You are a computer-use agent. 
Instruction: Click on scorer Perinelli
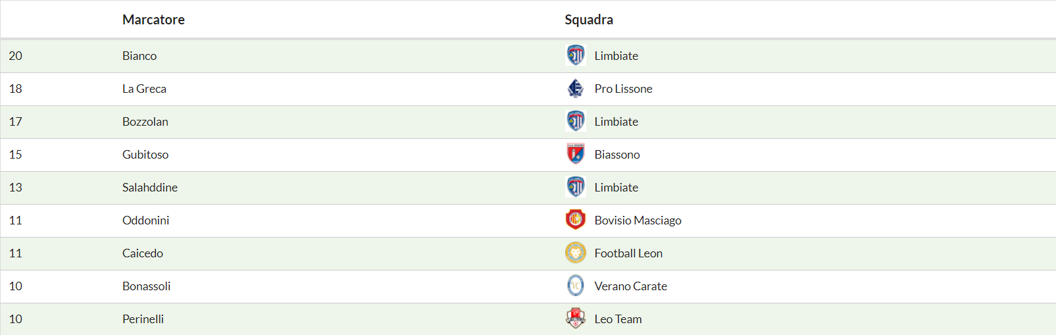point(143,319)
